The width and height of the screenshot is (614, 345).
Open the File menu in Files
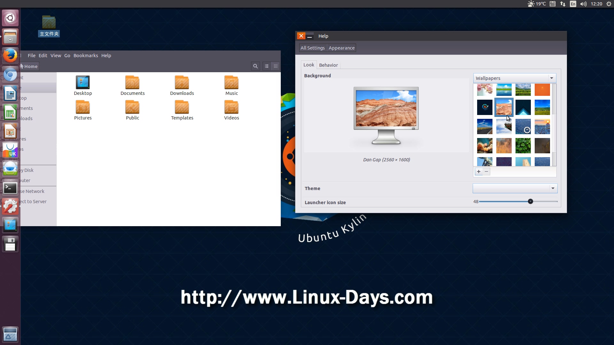pos(31,56)
